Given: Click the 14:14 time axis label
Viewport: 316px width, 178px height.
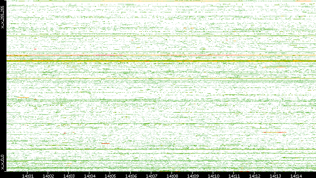Looking at the screenshot, I should coord(296,176).
